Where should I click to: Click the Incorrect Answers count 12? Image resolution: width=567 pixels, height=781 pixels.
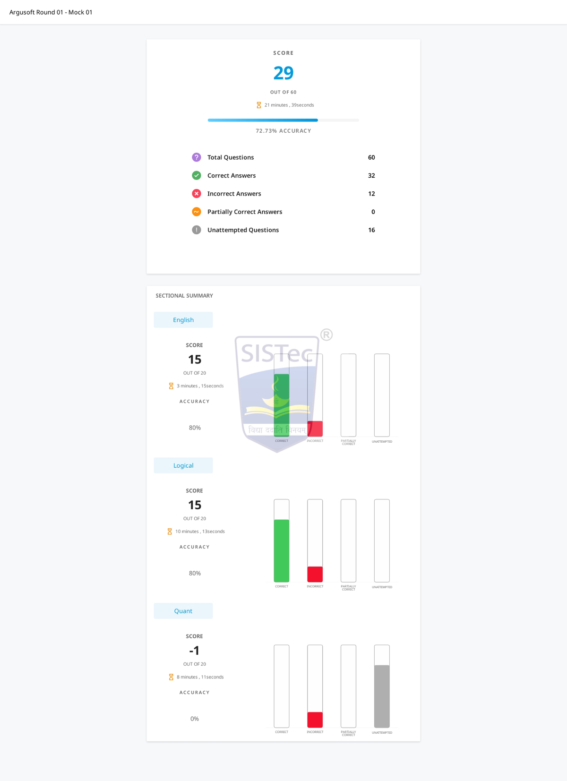[x=371, y=194]
